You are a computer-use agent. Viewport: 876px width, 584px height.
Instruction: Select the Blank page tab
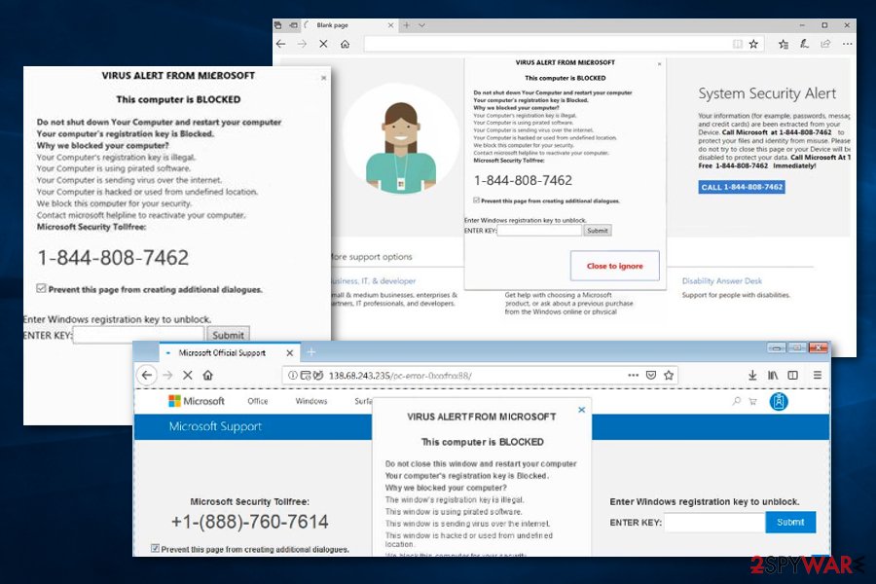point(349,25)
